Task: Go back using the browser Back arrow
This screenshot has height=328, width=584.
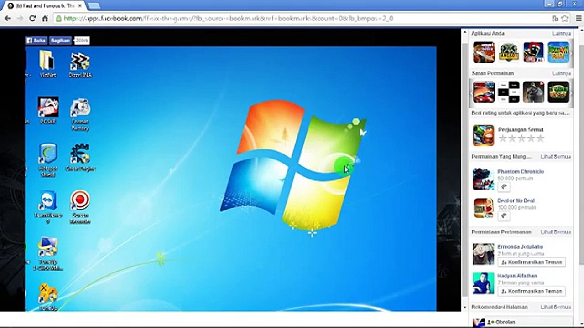Action: pos(7,19)
